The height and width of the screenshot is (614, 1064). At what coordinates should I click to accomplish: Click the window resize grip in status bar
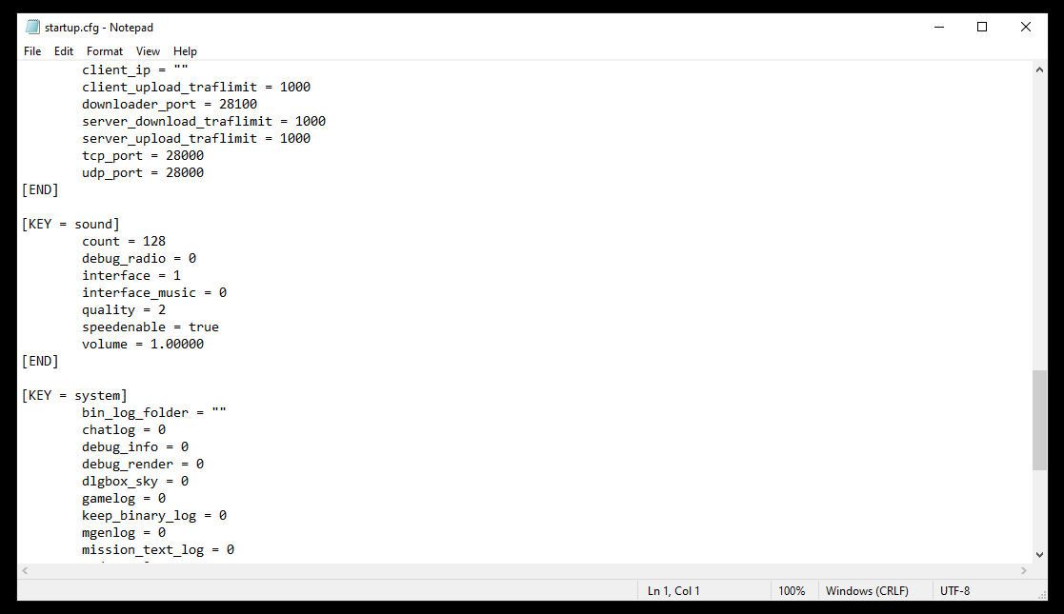(x=1041, y=595)
